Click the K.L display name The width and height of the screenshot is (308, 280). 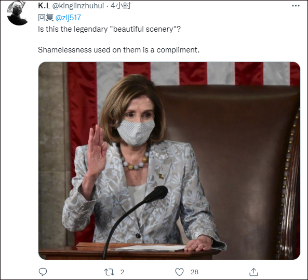click(44, 6)
